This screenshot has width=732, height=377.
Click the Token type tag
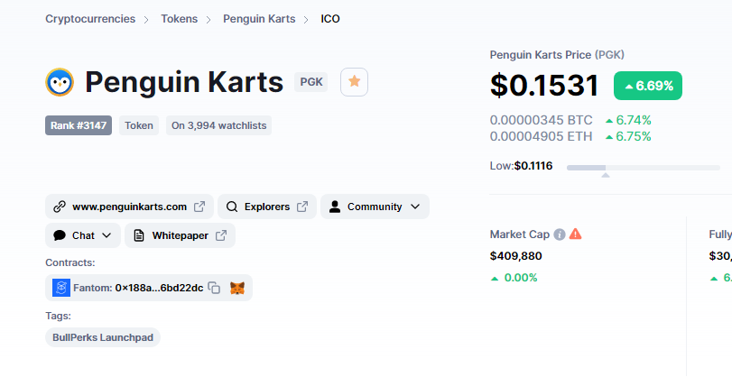(x=139, y=125)
